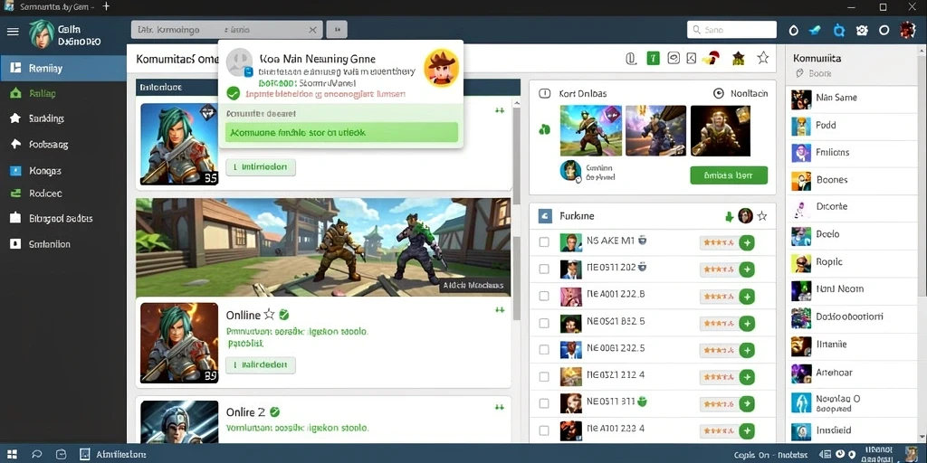Expand the dropdown next to search tab
Screen dimensions: 927x463
[337, 30]
